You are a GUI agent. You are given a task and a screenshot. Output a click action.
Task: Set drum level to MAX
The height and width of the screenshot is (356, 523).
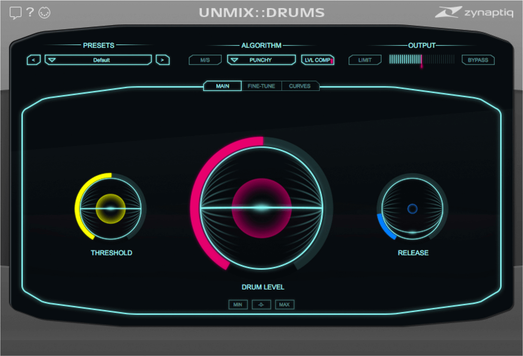tap(284, 304)
